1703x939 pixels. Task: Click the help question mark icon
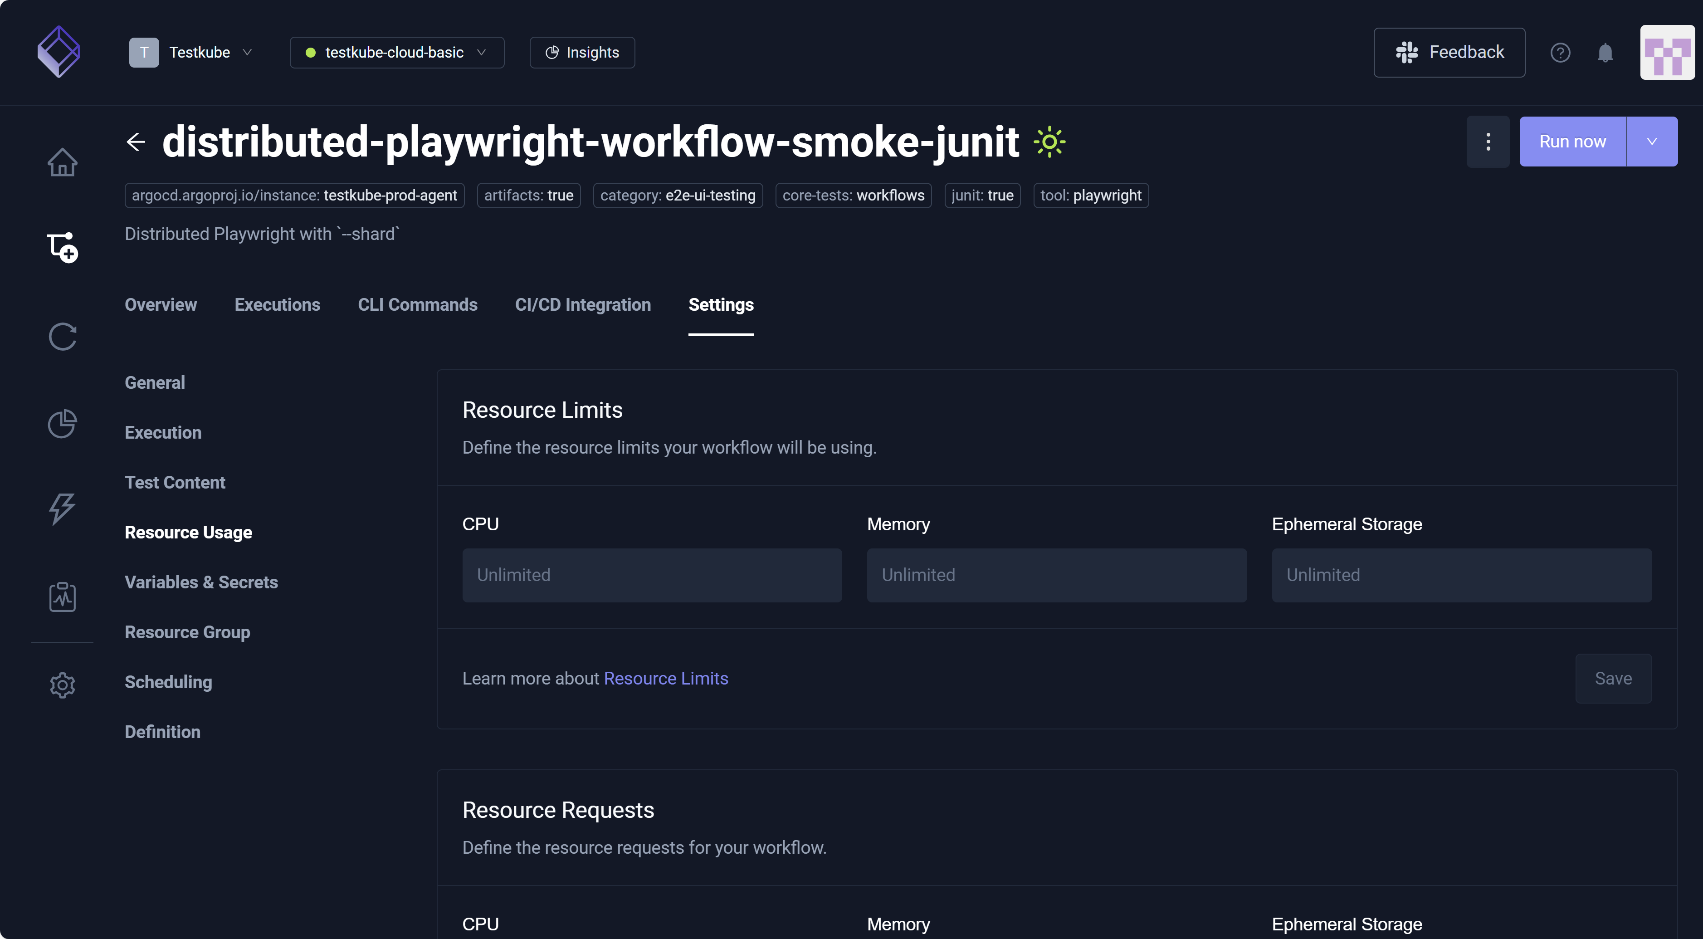click(x=1560, y=52)
